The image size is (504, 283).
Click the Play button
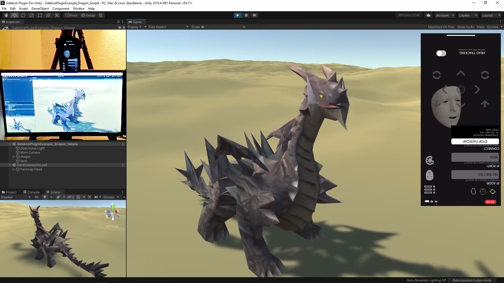(x=237, y=15)
